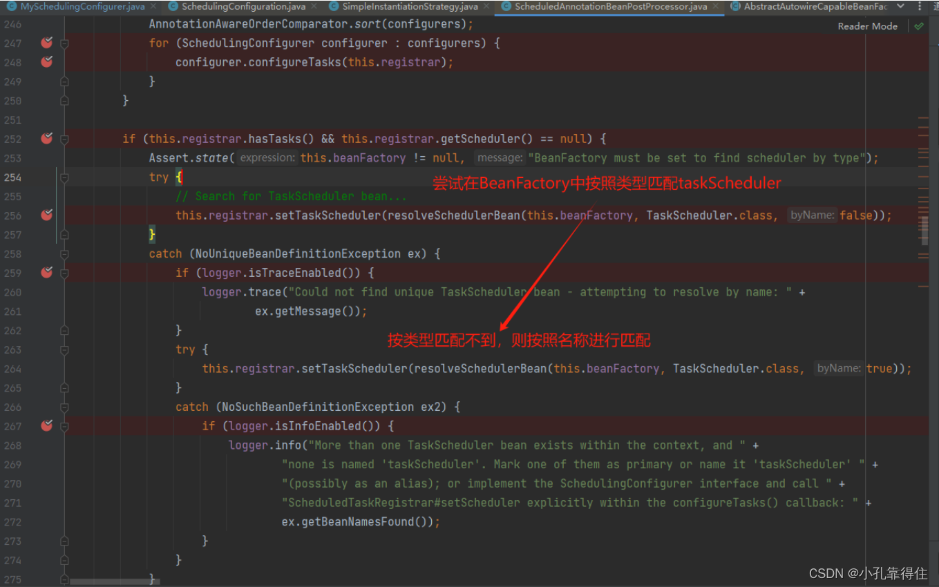Screen dimensions: 939x587
Task: Remove the breakpoint on line 259
Action: click(46, 272)
